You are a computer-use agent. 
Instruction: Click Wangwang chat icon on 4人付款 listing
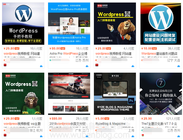point(133,66)
